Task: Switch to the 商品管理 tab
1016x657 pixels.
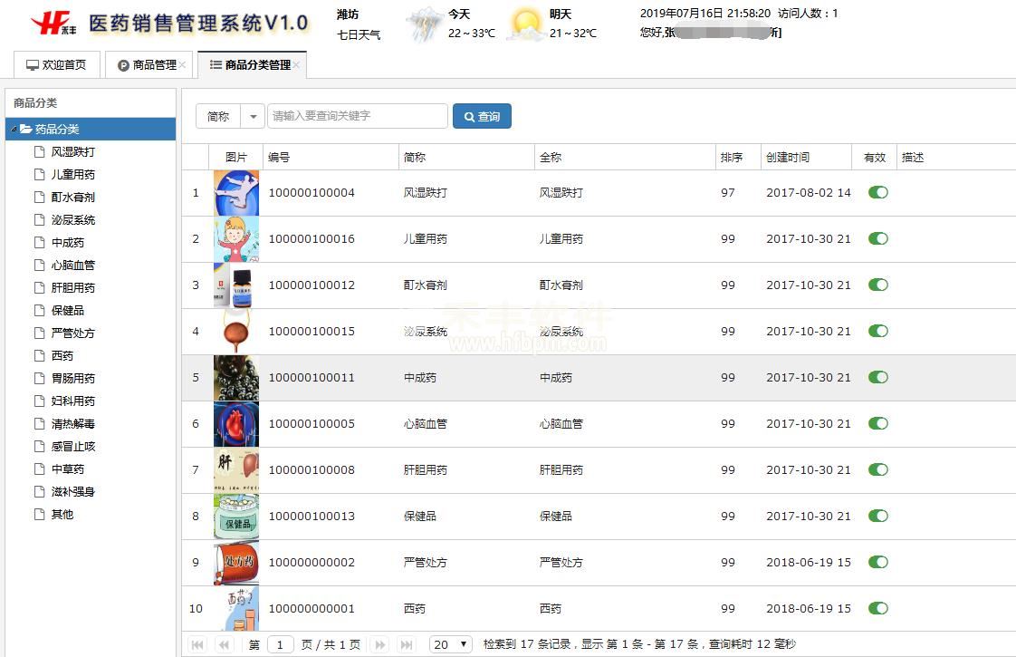Action: point(149,65)
